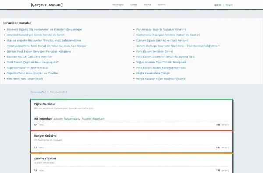Open Kastamonu İhsangazi Minibüs Hatları topic
Image resolution: width=263 pixels, height=173 pixels.
(x=168, y=35)
